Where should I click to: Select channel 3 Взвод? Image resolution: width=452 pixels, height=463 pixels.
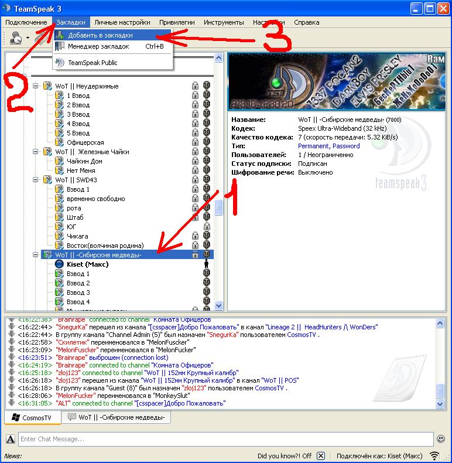tap(78, 114)
